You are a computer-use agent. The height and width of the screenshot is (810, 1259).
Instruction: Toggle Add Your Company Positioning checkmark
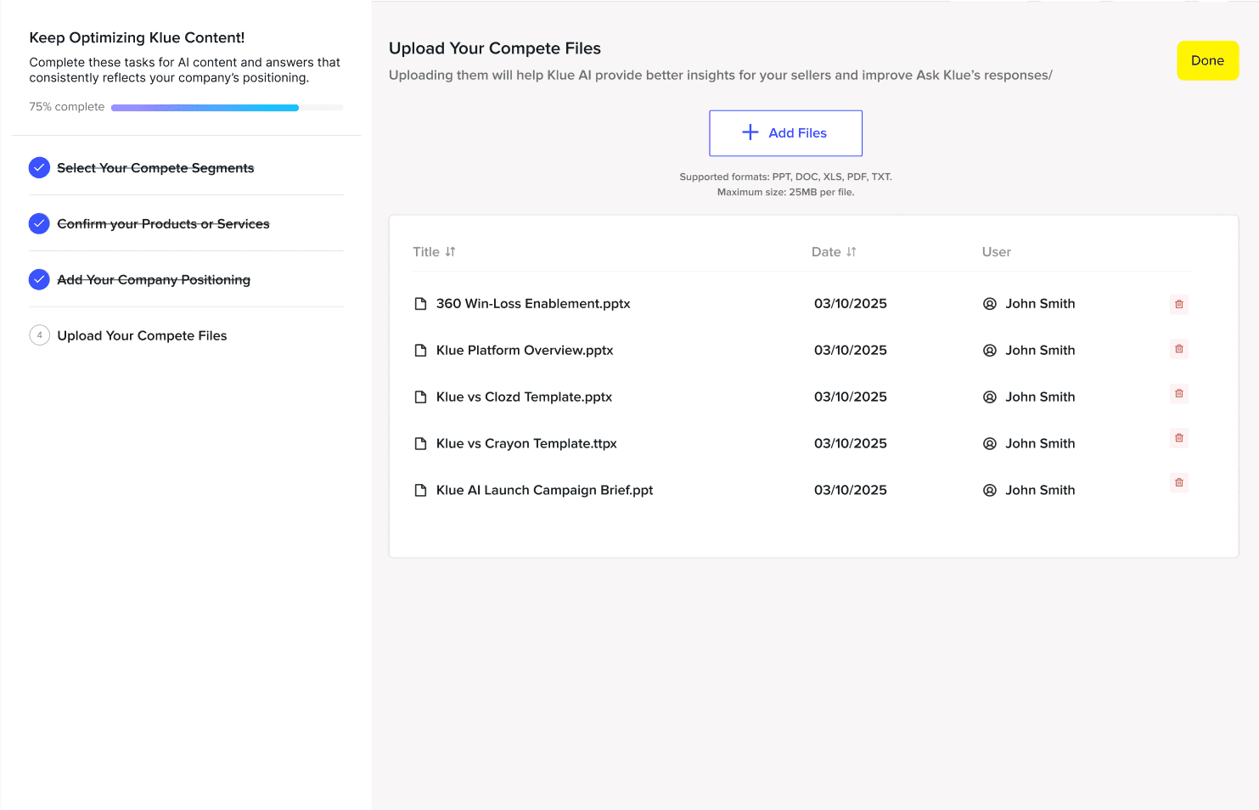tap(39, 279)
